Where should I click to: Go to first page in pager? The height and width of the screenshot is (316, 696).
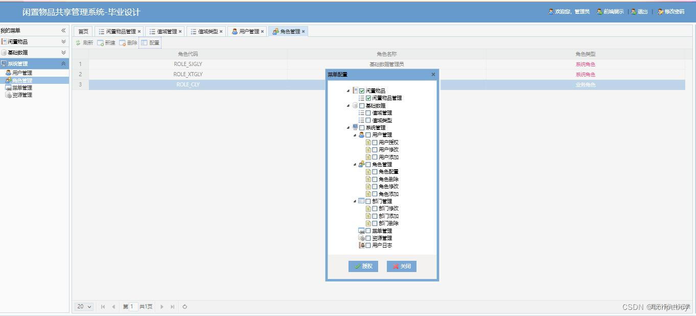tap(103, 307)
